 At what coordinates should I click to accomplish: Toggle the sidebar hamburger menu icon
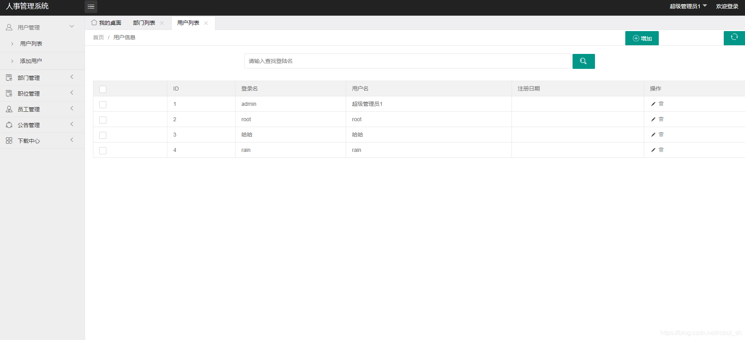[91, 7]
